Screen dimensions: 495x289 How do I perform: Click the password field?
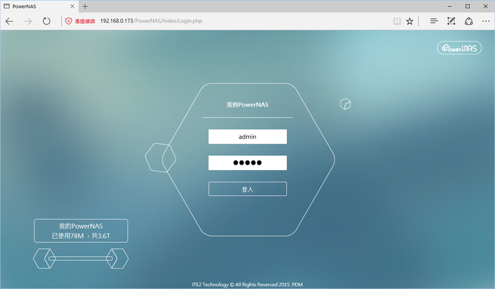coord(247,163)
